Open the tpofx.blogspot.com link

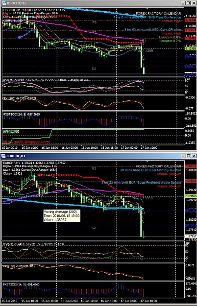point(26,141)
